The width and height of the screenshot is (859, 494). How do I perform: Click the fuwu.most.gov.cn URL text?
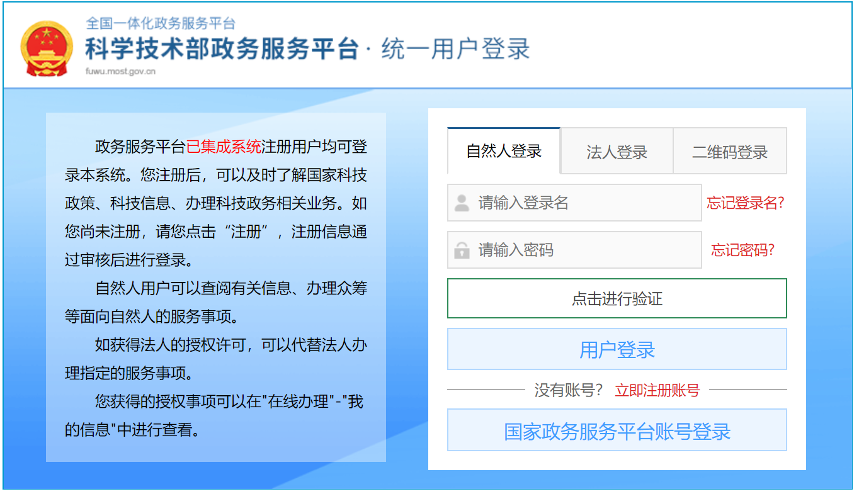[121, 71]
